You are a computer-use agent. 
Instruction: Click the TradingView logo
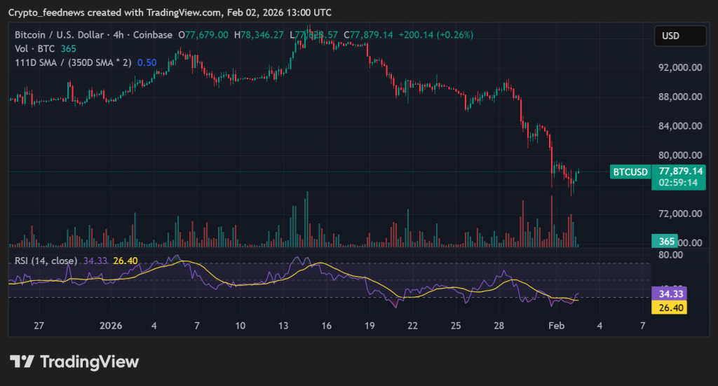pyautogui.click(x=74, y=361)
